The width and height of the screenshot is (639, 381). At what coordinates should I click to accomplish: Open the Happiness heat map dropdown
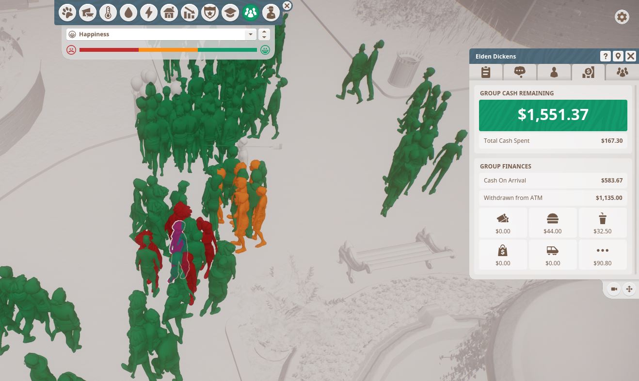click(161, 34)
